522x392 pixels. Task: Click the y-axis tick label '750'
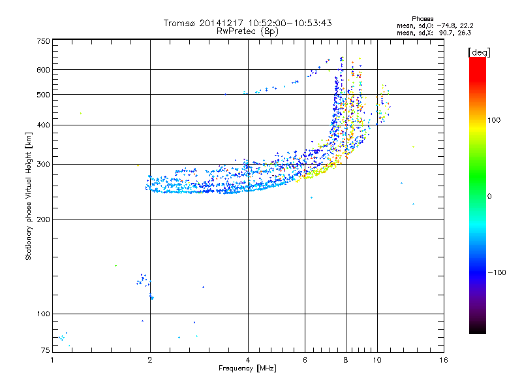pos(43,41)
